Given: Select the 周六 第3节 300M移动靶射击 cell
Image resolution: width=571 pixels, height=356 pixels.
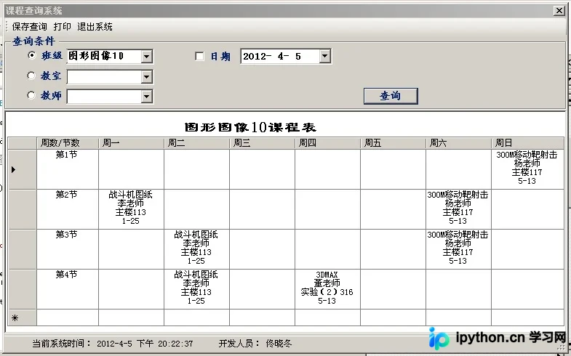Looking at the screenshot, I should coord(458,249).
